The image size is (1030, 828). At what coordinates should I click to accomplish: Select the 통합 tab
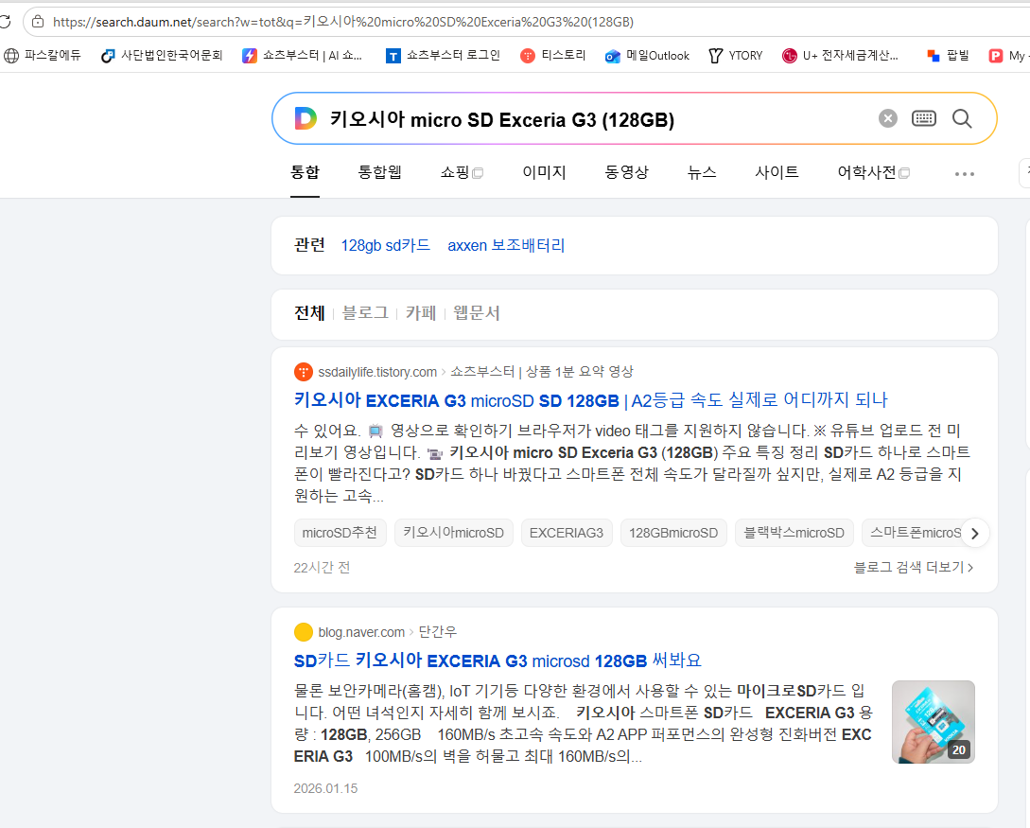pyautogui.click(x=305, y=172)
